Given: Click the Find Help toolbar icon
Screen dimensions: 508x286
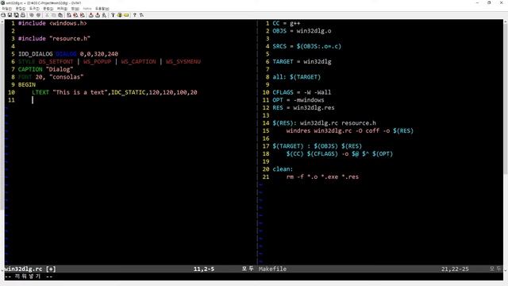Looking at the screenshot, I should 141,15.
